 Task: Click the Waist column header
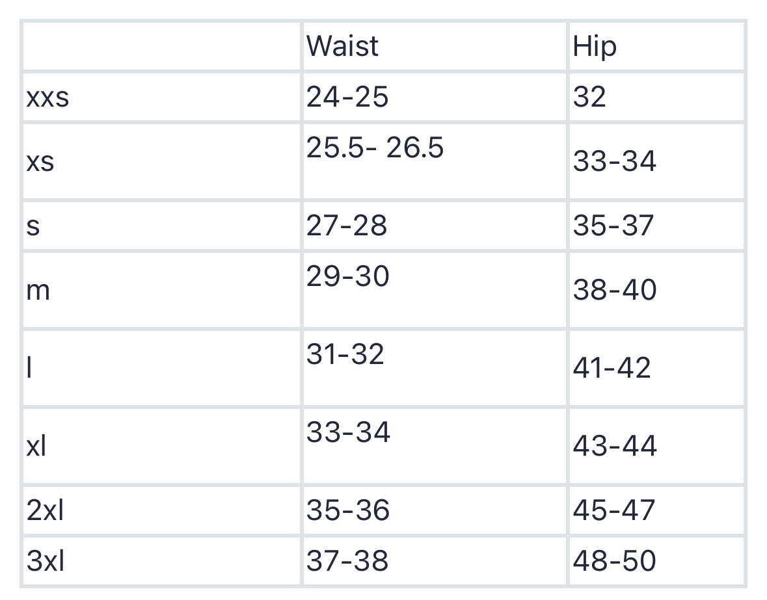tap(342, 46)
